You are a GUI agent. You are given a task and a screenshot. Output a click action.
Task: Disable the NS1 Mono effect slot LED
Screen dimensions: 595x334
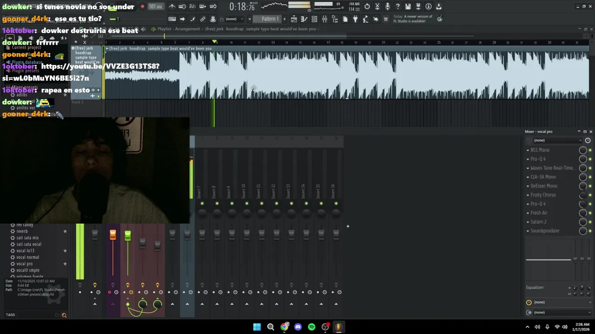590,150
